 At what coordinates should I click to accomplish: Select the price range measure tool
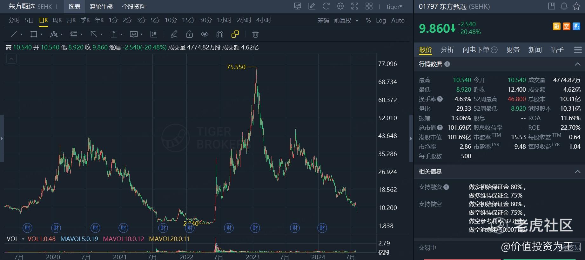[x=113, y=34]
